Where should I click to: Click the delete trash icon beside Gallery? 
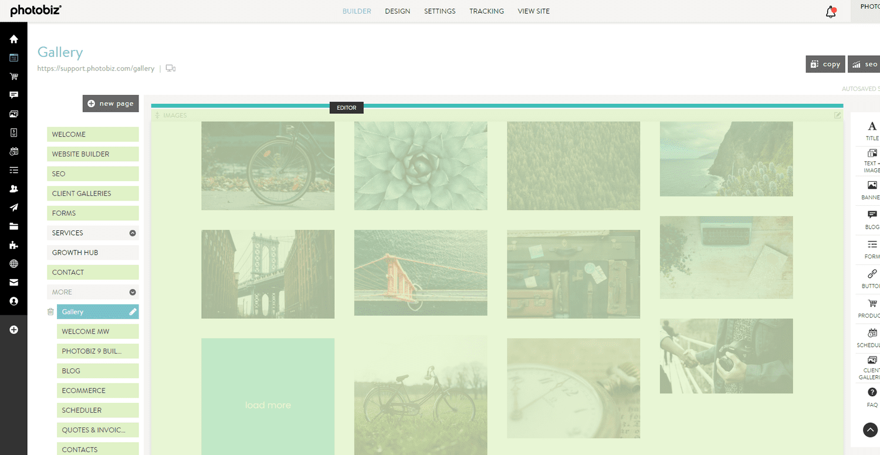tap(50, 311)
